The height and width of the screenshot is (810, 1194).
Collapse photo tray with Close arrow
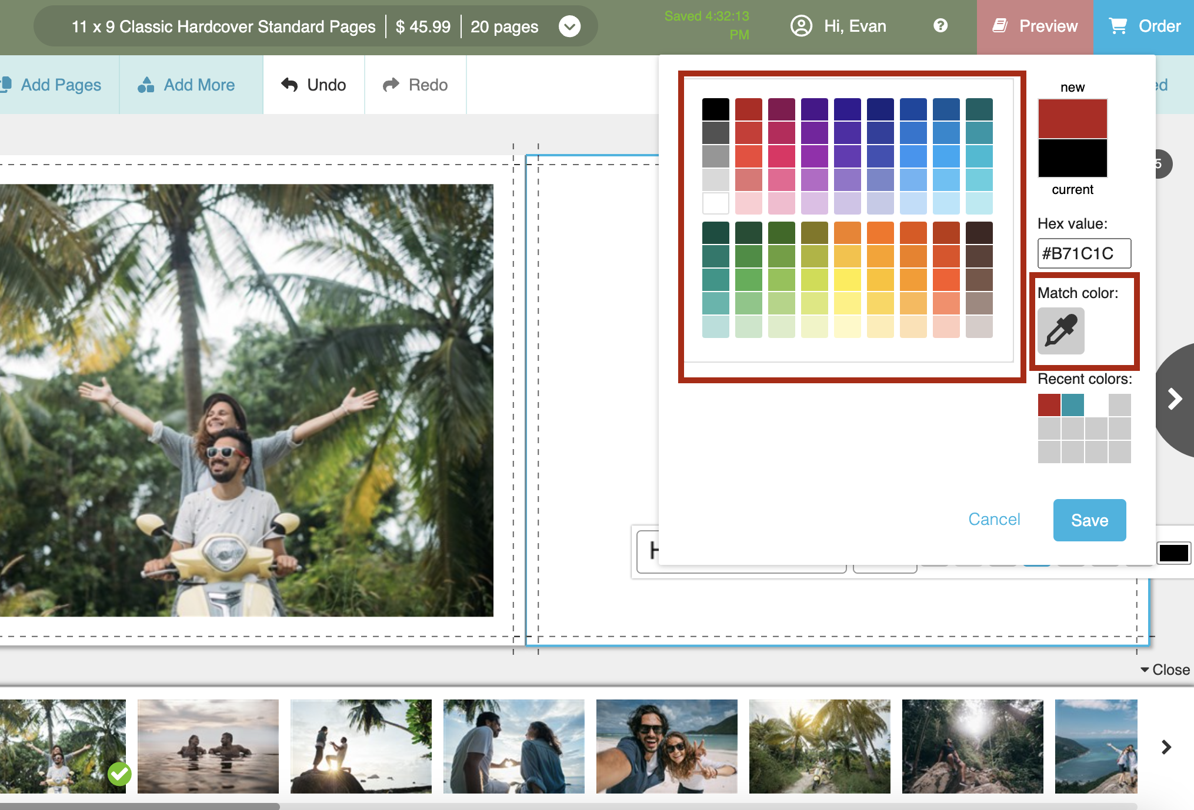1165,670
